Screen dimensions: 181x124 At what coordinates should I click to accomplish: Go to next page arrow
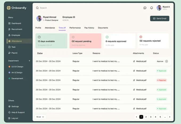click(x=170, y=117)
